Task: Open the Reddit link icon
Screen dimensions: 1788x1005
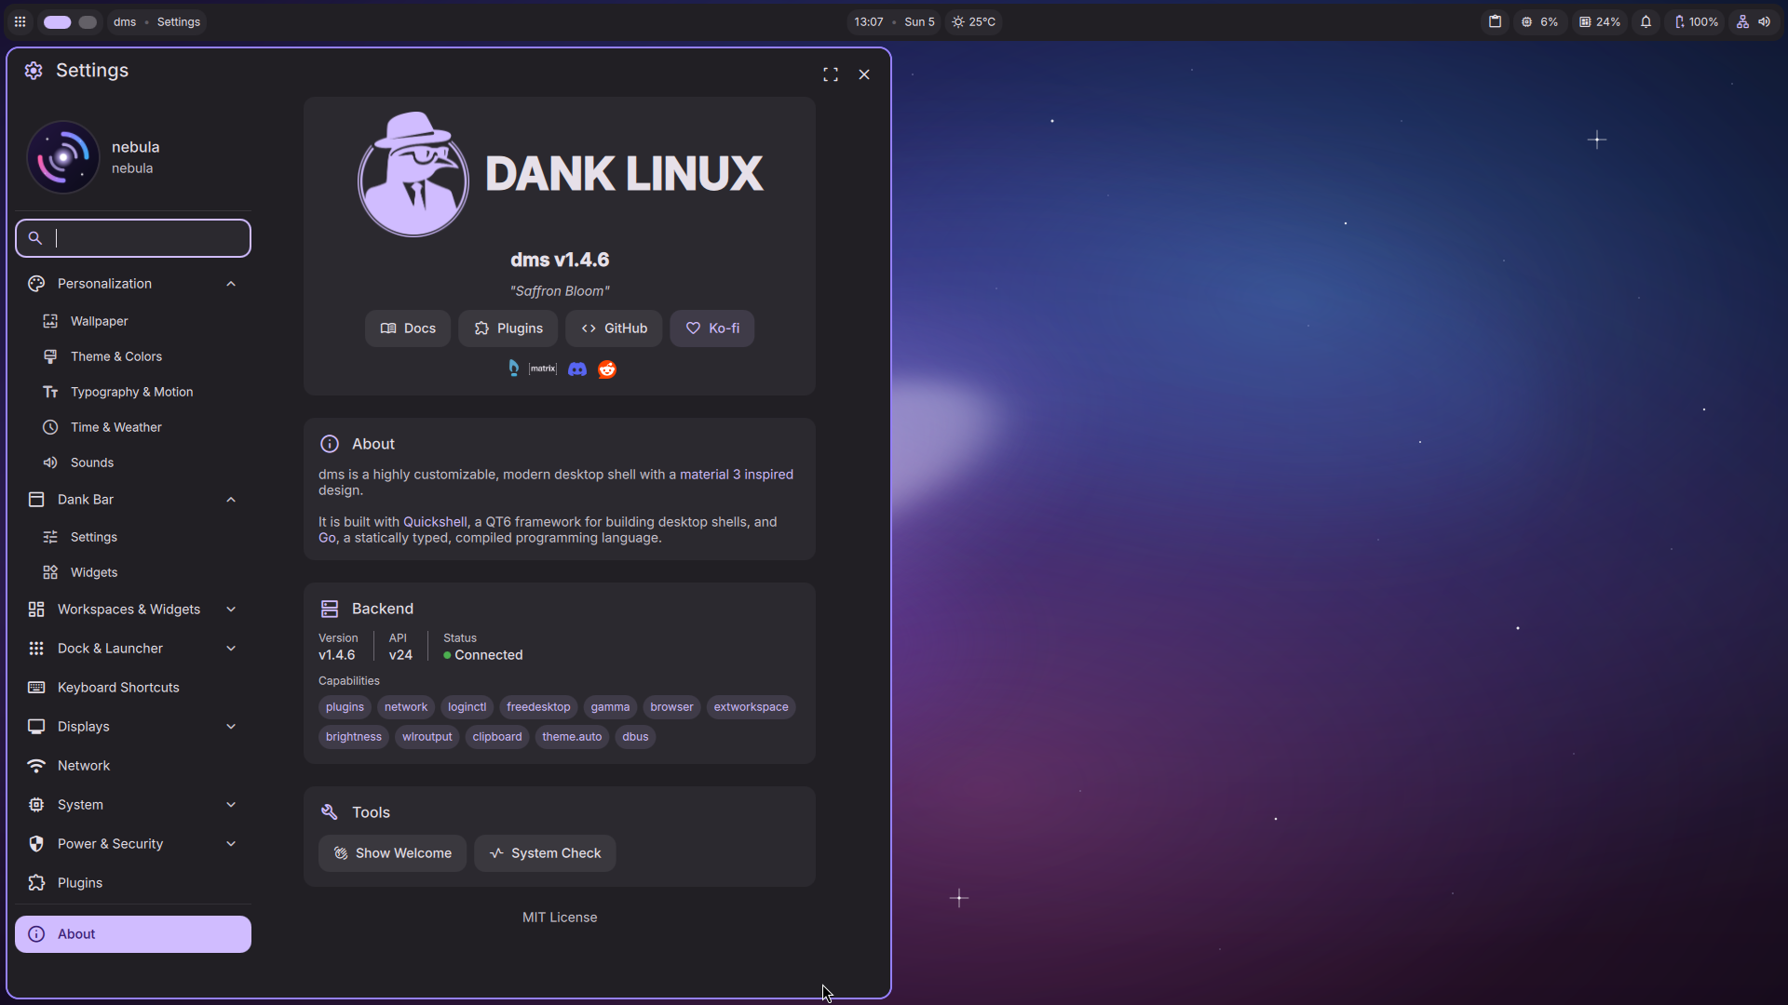Action: tap(607, 369)
